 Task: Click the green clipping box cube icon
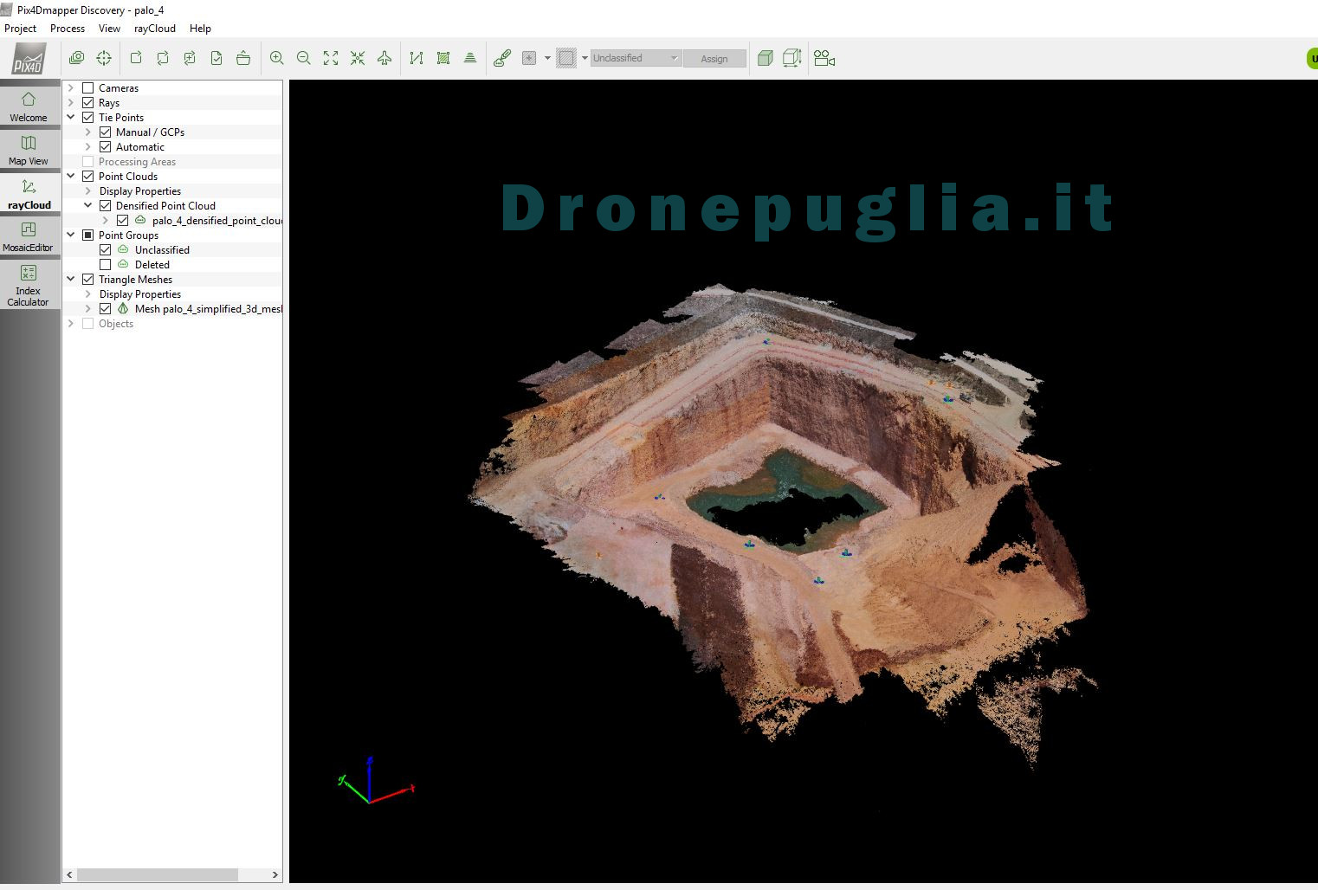pos(766,58)
